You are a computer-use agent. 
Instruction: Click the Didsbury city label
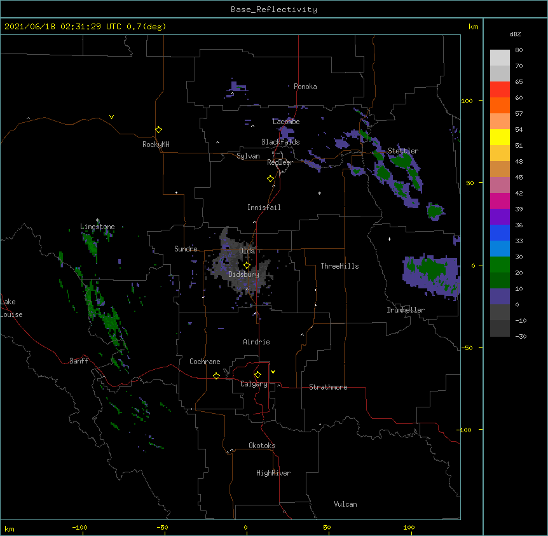(x=243, y=274)
